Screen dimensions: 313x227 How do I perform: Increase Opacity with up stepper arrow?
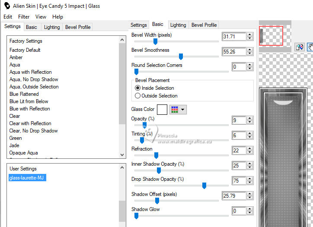tap(249, 118)
